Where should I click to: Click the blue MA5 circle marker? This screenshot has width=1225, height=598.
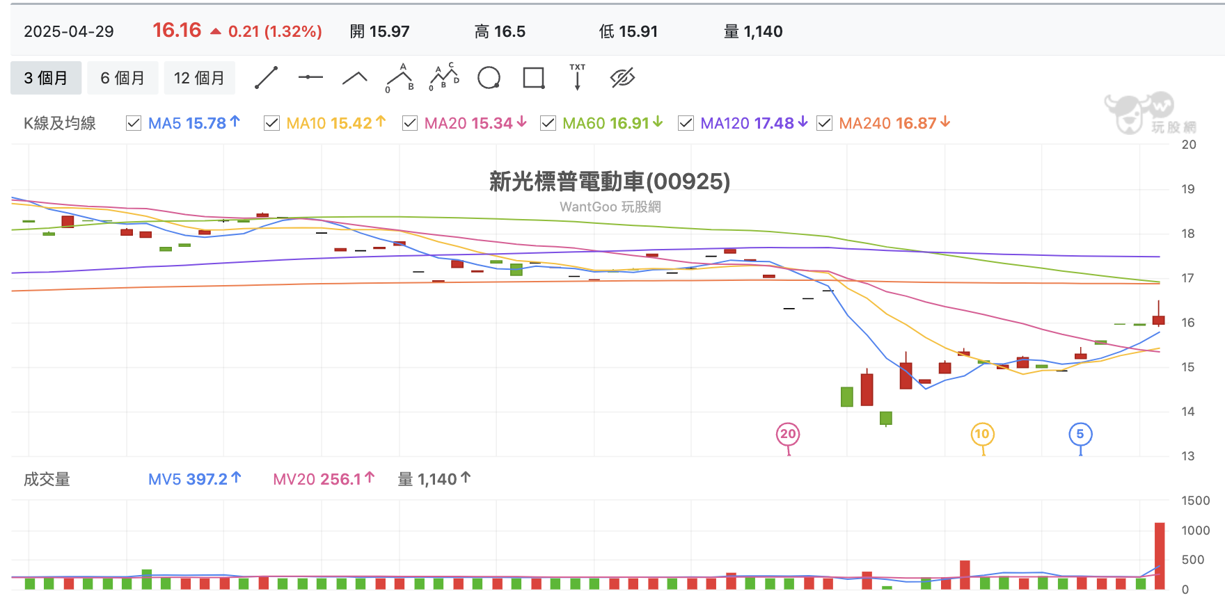click(x=1080, y=435)
